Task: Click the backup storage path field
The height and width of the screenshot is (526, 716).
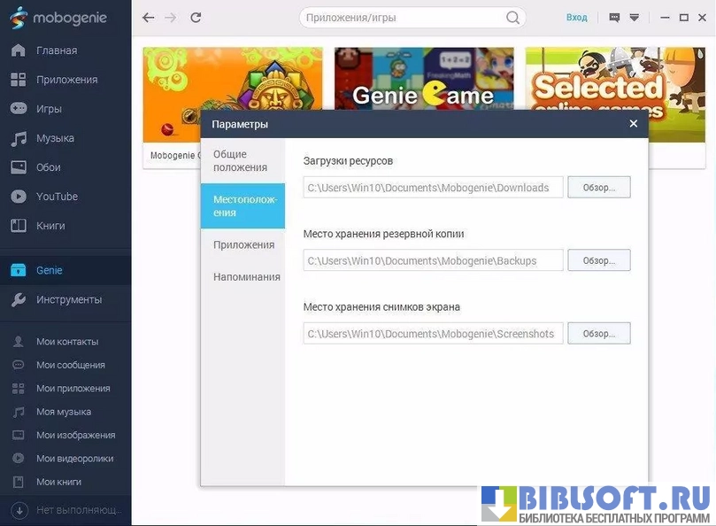Action: pos(433,260)
